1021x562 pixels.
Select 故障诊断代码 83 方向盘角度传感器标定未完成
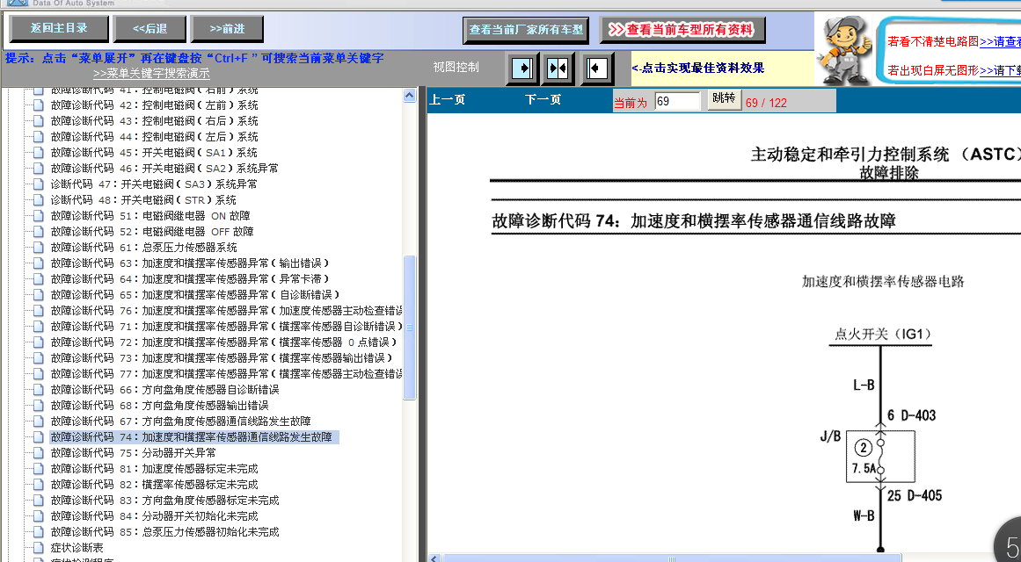point(164,501)
